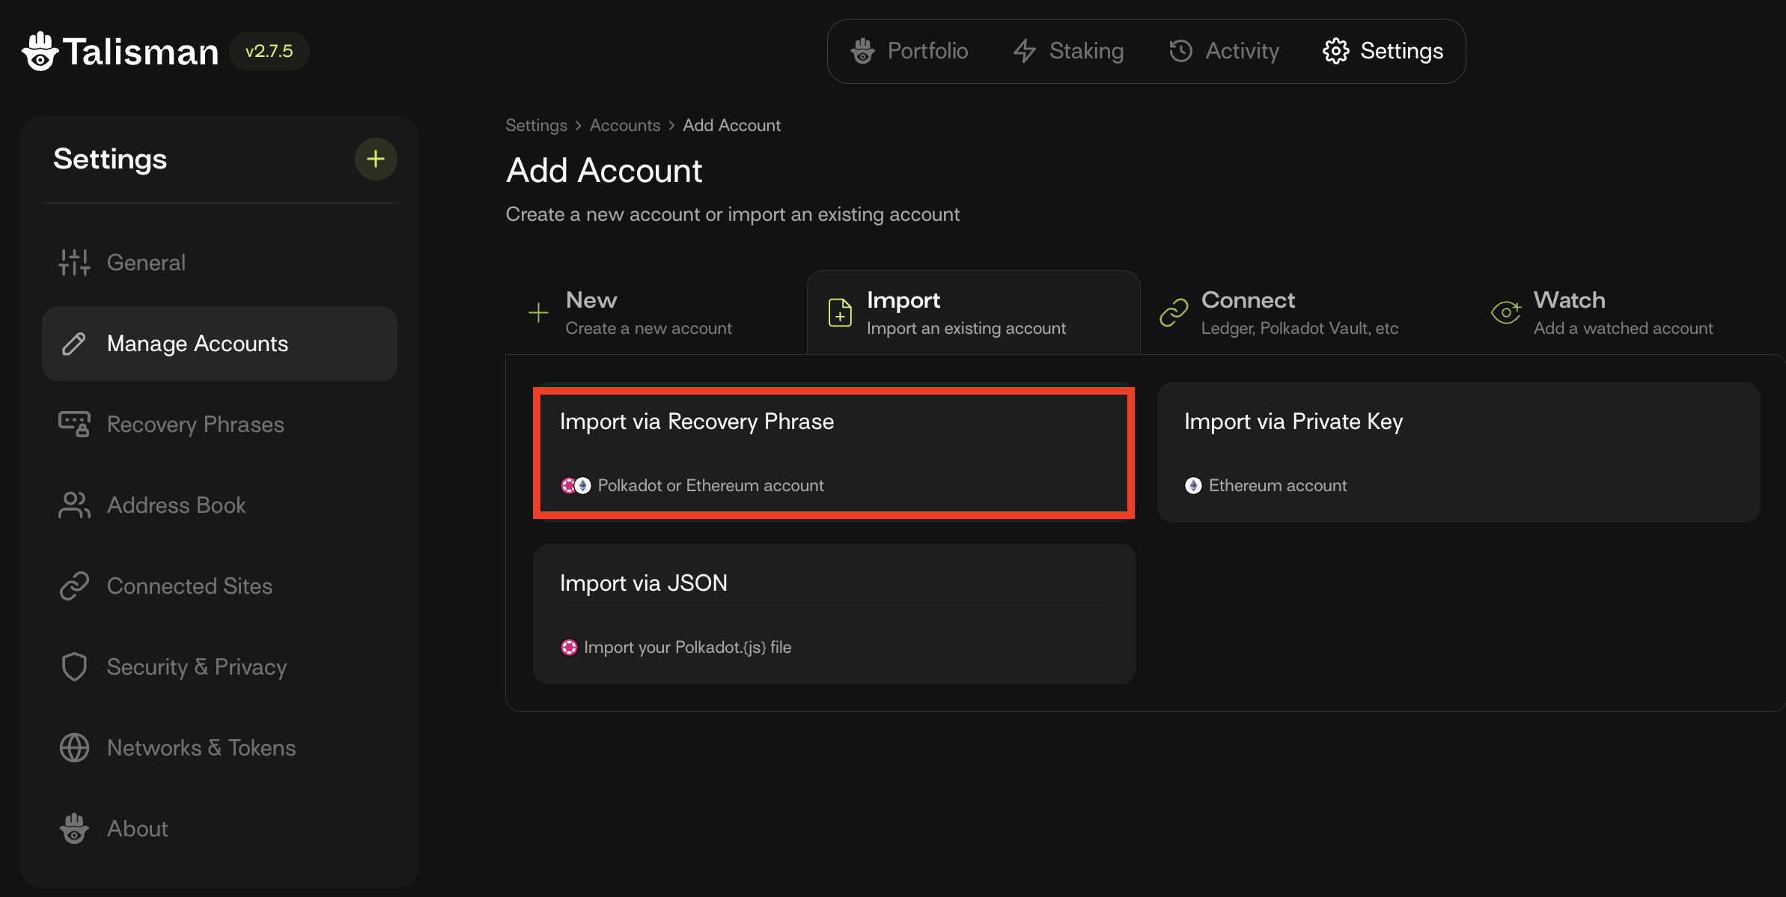
Task: Click the Connected Sites link icon
Action: point(74,586)
